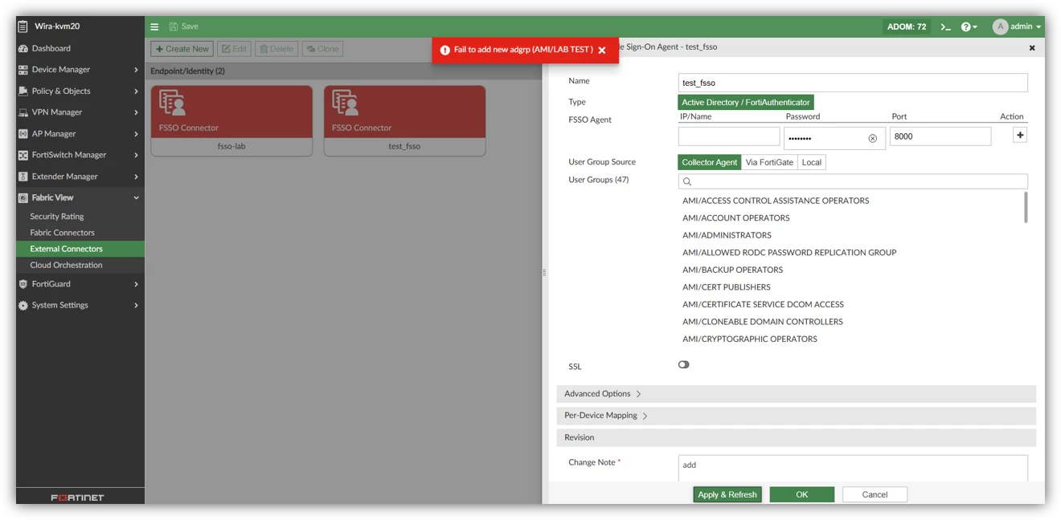
Task: Open External Connectors menu item
Action: tap(80, 249)
